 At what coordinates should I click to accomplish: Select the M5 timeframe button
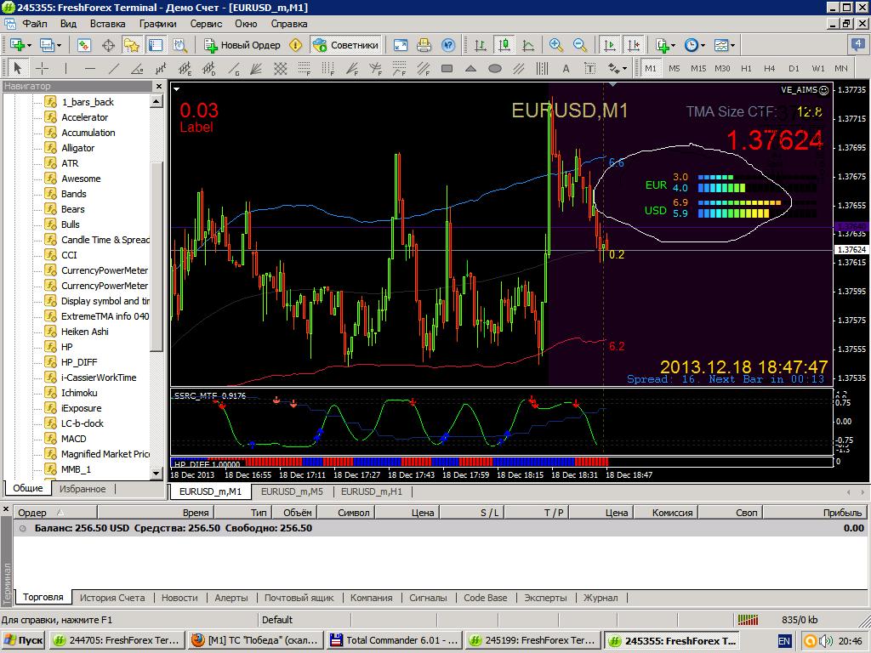(675, 68)
